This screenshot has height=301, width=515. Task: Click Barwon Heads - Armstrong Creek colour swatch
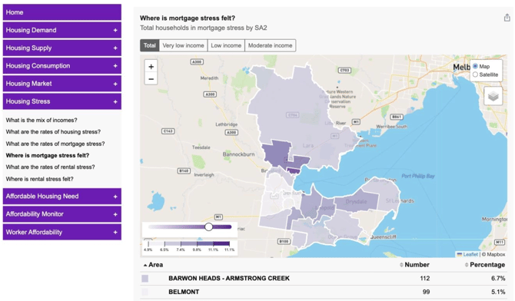pyautogui.click(x=145, y=279)
